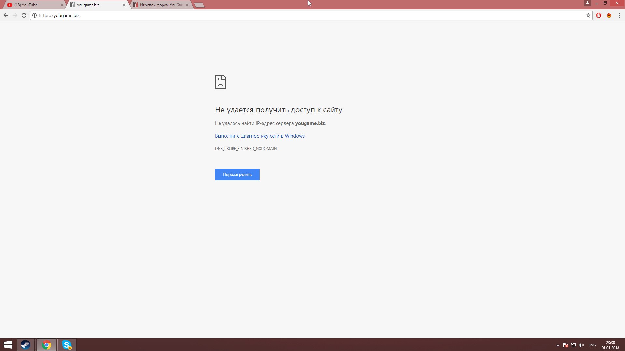Open the Action Center flag icon
This screenshot has height=351, width=625.
(566, 345)
